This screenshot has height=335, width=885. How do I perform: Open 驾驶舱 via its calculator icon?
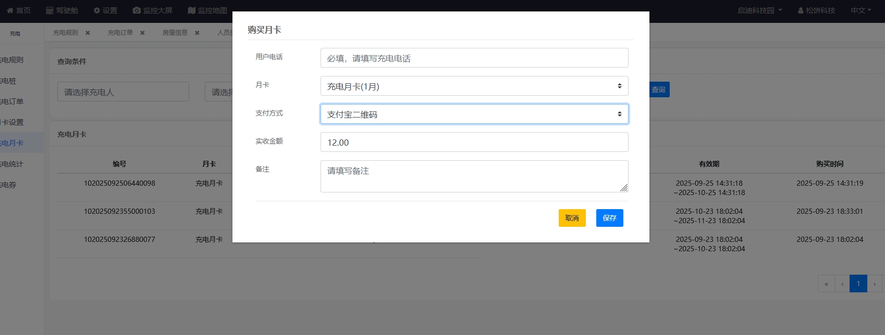[x=50, y=10]
